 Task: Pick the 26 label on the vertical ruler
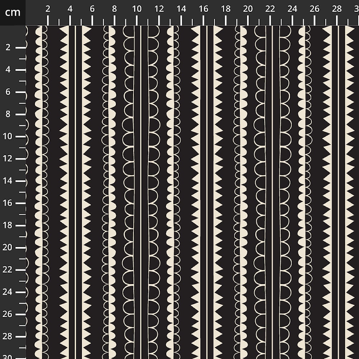pos(7,314)
